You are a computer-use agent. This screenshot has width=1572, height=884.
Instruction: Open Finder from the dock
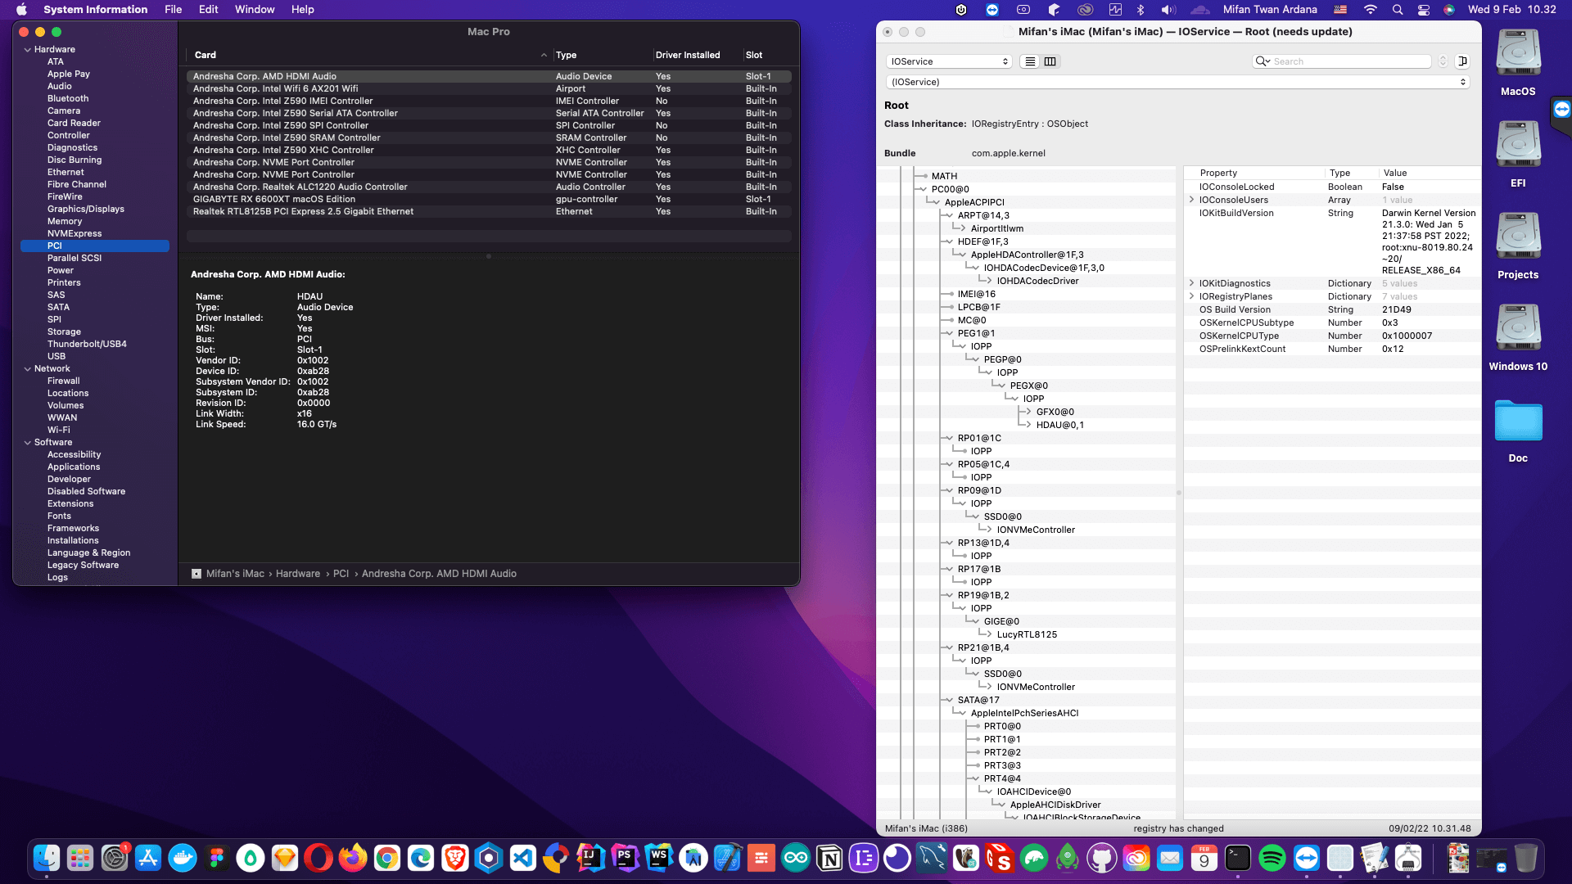coord(47,858)
